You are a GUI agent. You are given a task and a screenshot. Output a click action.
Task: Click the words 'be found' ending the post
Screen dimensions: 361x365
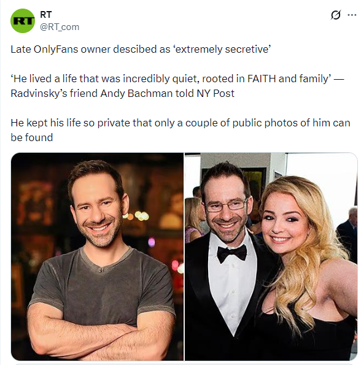click(32, 137)
